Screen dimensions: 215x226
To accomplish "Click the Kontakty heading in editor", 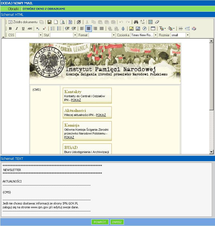I will pos(73,92).
